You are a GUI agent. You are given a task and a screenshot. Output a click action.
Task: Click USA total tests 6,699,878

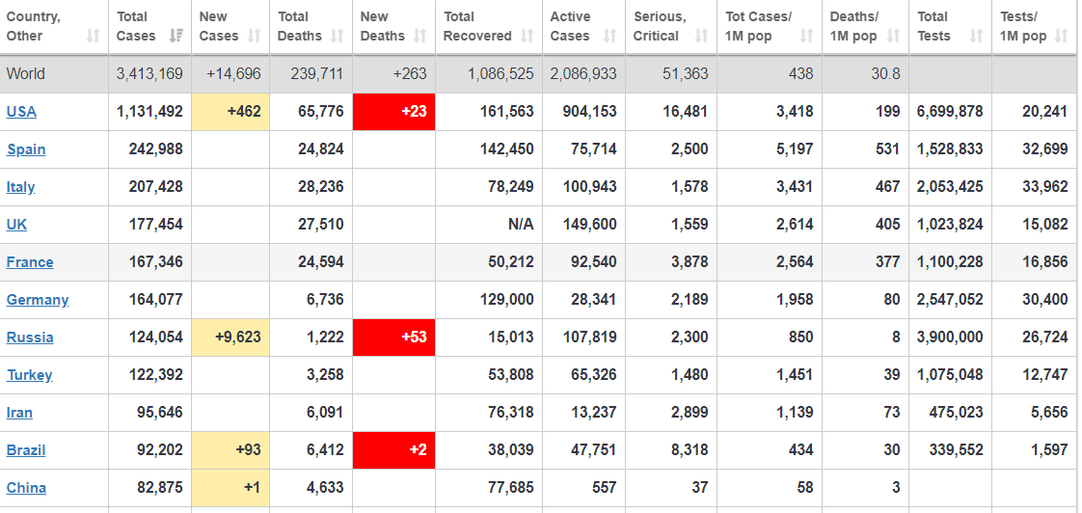tap(950, 111)
